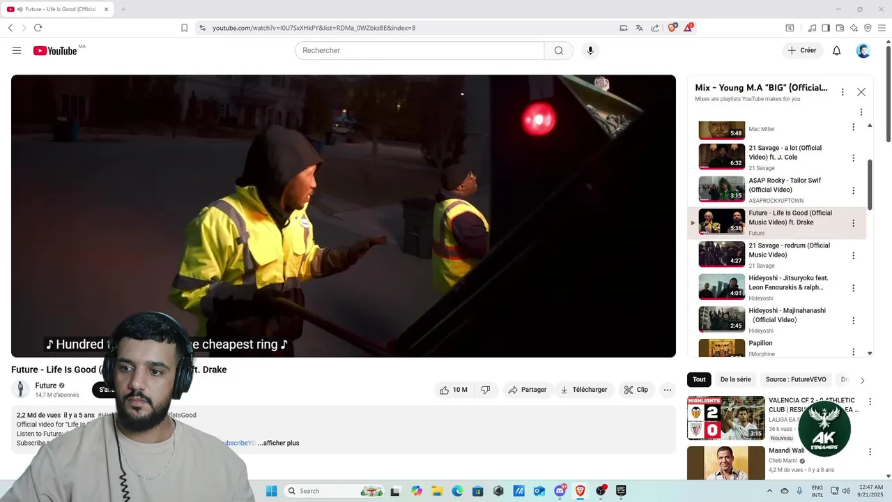Screen dimensions: 892x502
Task: Open options for Future - Life Is Good
Action: point(853,223)
